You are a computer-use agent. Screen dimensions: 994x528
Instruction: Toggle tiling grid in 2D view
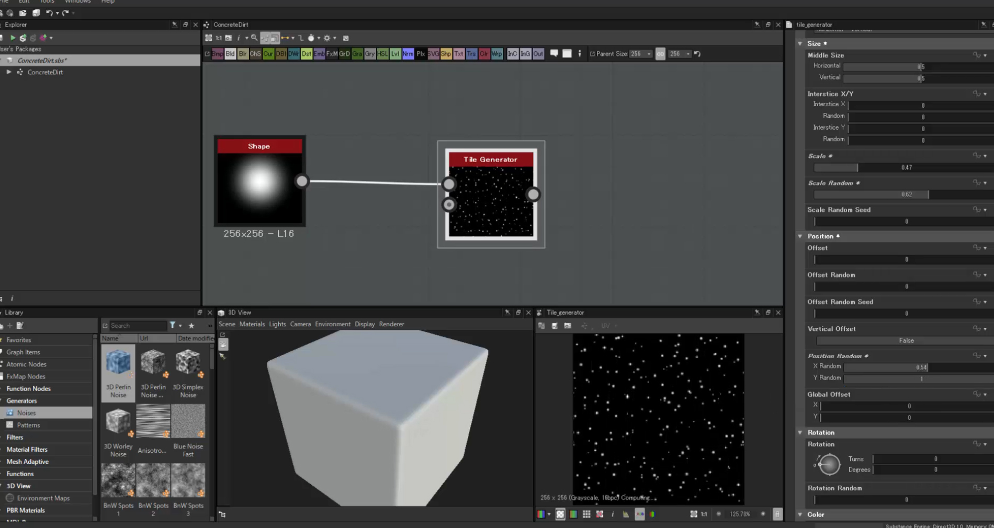click(x=586, y=514)
